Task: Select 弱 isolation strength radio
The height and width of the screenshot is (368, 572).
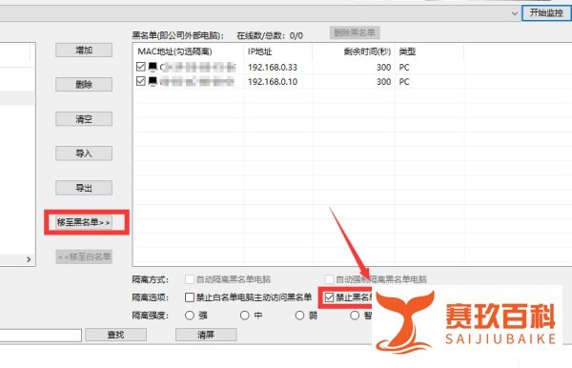Action: [x=299, y=316]
